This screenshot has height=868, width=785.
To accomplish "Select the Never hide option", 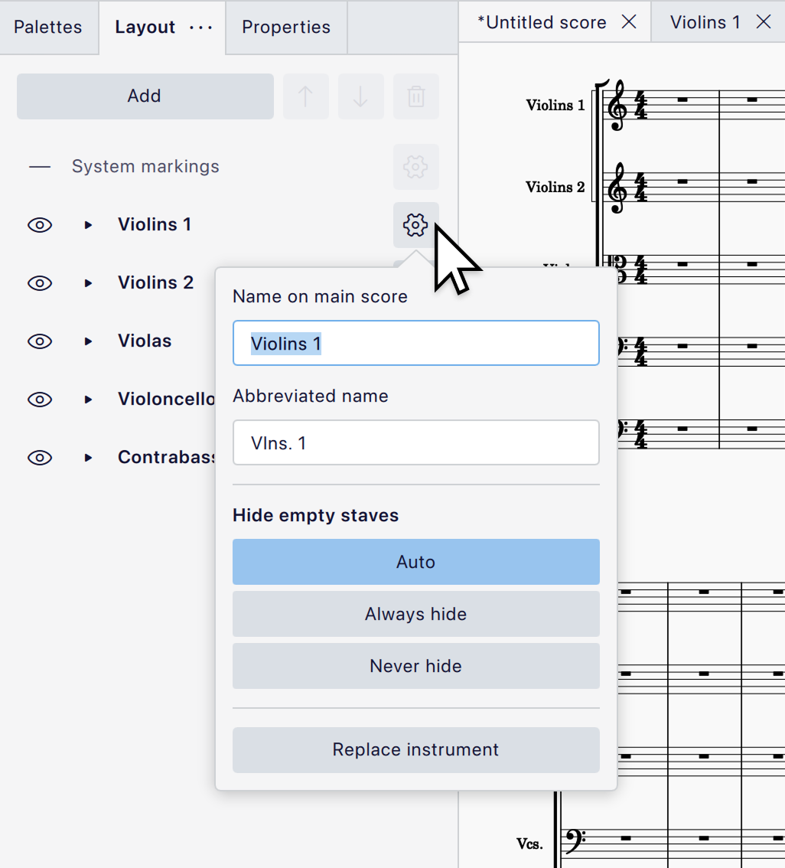I will (415, 666).
